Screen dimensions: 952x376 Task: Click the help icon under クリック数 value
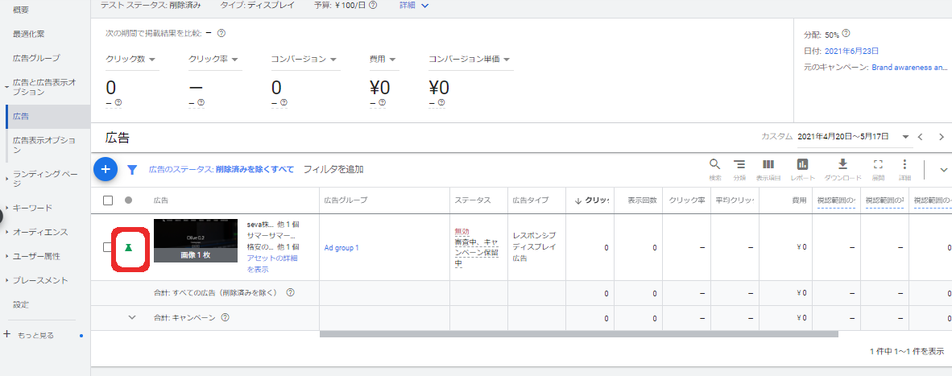[x=118, y=103]
